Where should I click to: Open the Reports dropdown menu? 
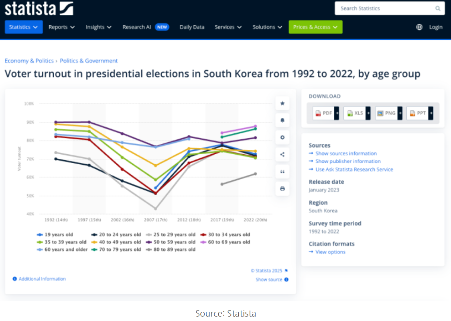[x=62, y=27]
